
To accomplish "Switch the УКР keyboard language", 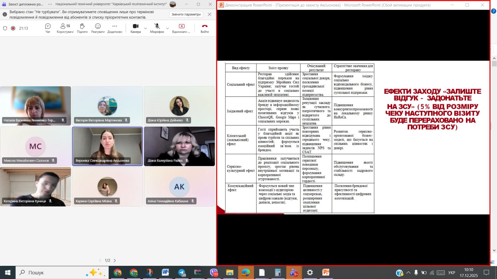I will click(x=452, y=273).
